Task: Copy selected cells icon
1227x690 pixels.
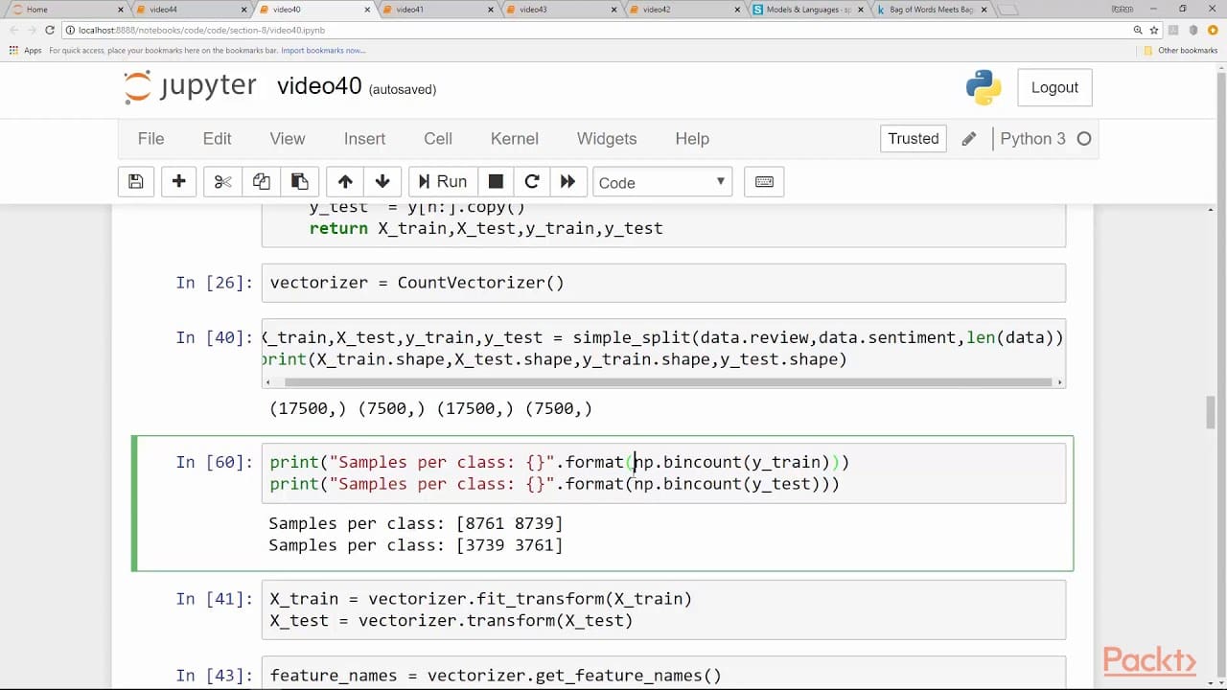Action: click(261, 182)
